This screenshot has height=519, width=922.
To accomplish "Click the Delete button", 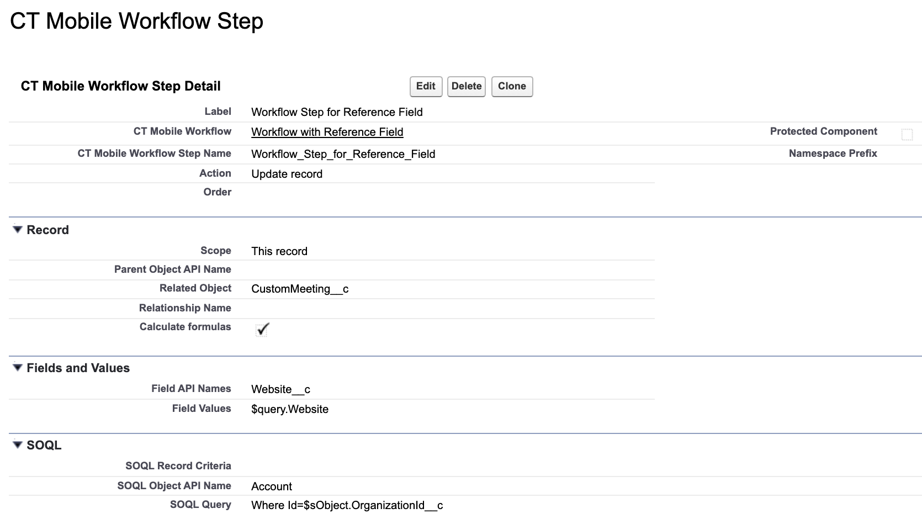I will (466, 86).
